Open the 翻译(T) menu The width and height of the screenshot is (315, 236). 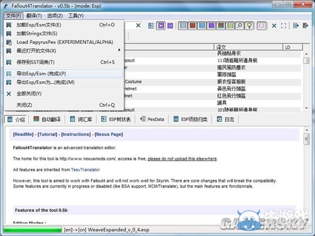coord(34,16)
